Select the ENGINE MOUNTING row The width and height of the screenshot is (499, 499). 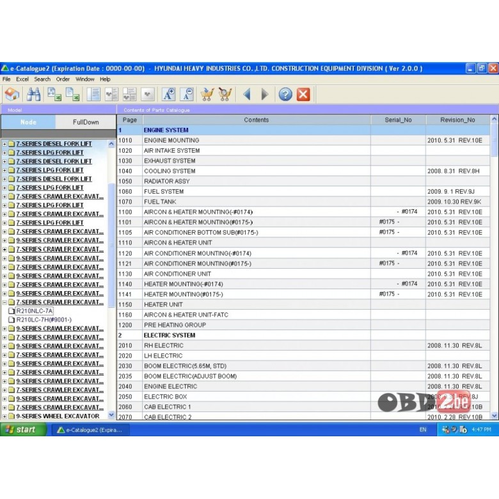click(303, 140)
